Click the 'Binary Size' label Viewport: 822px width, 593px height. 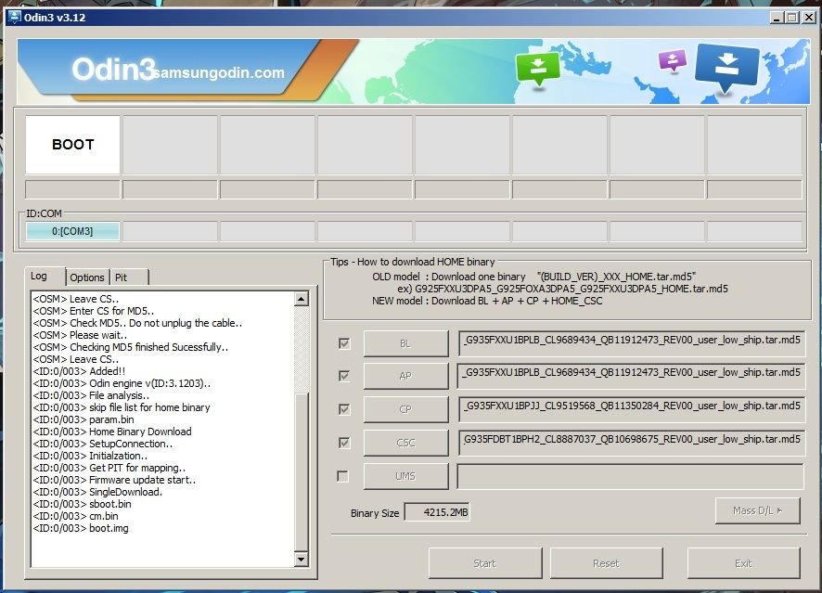375,513
